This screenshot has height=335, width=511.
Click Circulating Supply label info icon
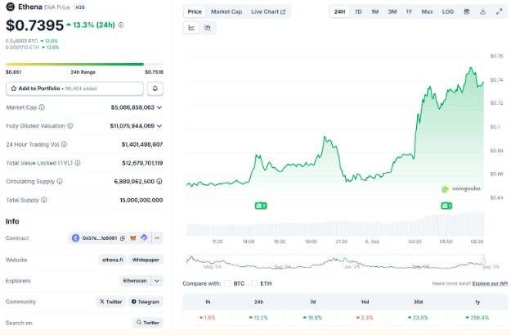60,181
